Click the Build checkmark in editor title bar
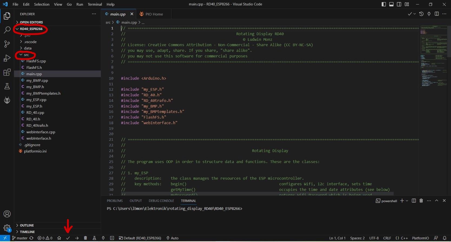 click(x=410, y=14)
